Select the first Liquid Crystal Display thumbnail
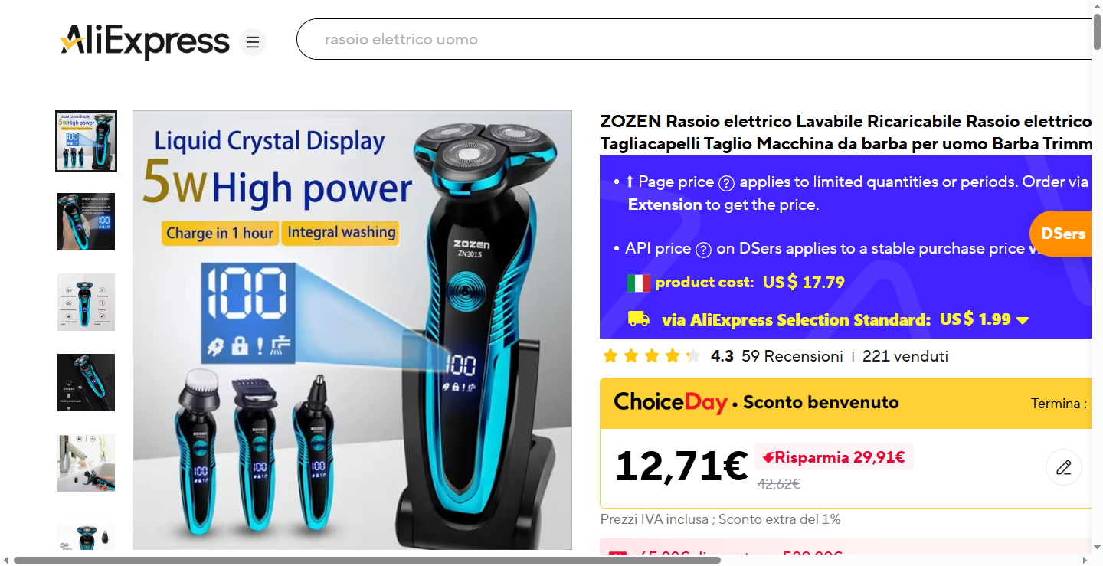 tap(86, 141)
